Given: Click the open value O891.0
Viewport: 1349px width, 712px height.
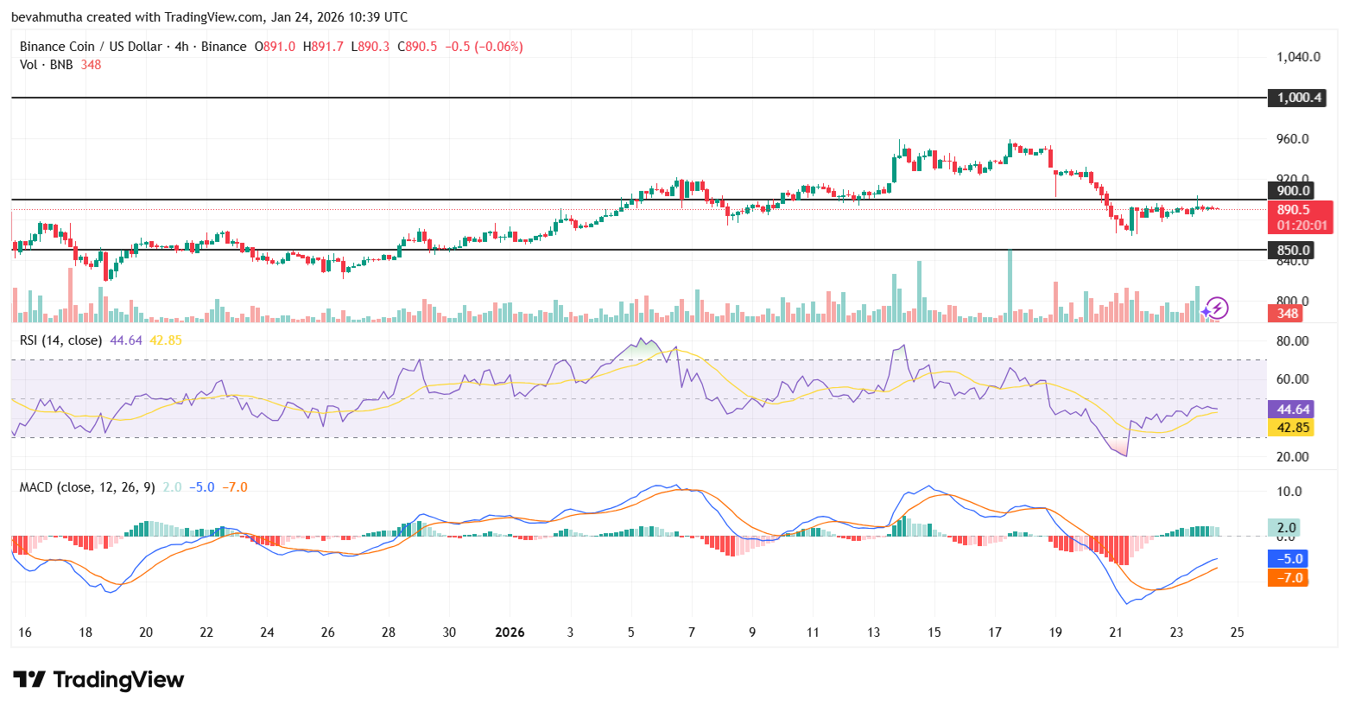Looking at the screenshot, I should pyautogui.click(x=275, y=47).
